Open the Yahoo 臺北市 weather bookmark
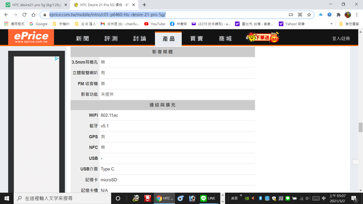363x204 pixels. [254, 24]
